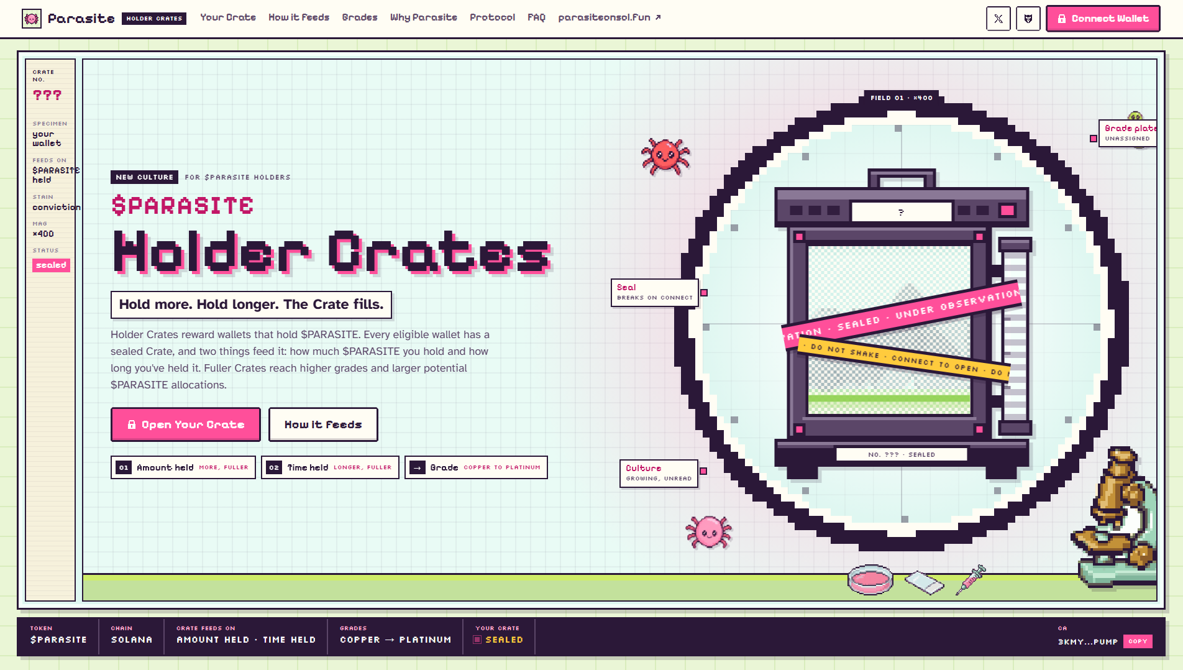Click the FIELD 01 ×400 label
Image resolution: width=1183 pixels, height=670 pixels.
901,98
